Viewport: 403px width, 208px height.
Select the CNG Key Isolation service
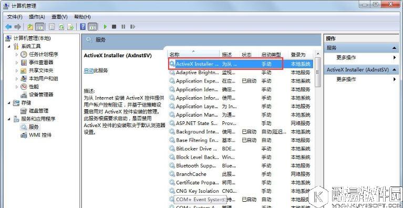[x=241, y=191]
